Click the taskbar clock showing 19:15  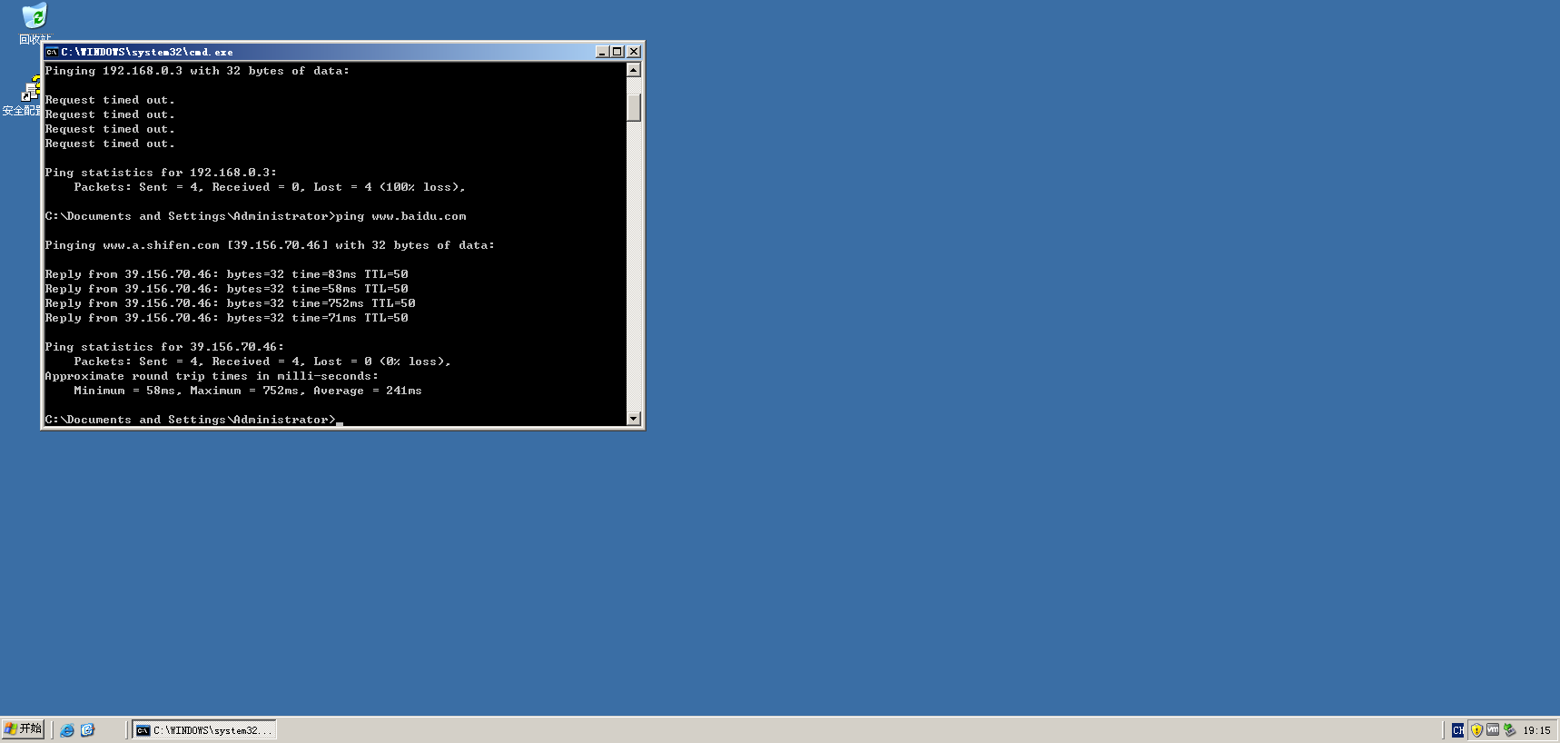pos(1536,730)
